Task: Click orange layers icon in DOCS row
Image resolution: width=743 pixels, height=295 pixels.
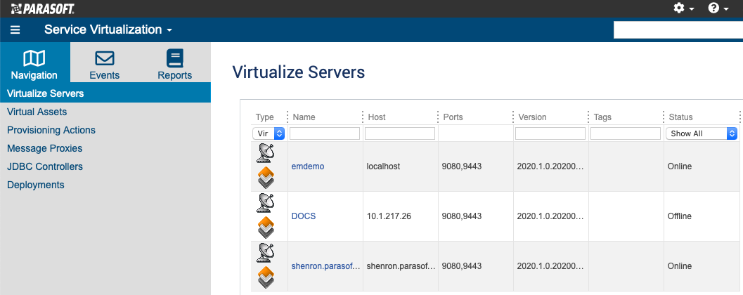Action: point(266,228)
